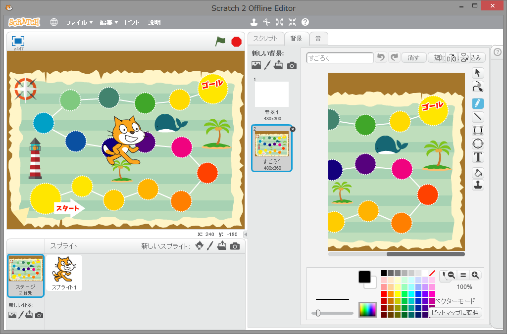Image resolution: width=507 pixels, height=334 pixels.
Task: Switch to the 背景 tab
Action: (x=296, y=39)
